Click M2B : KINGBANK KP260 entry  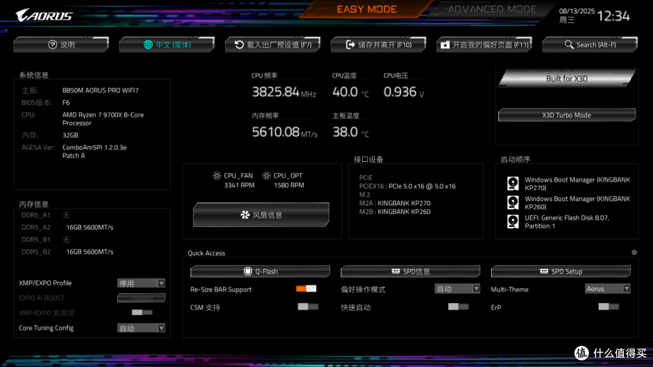pos(395,211)
